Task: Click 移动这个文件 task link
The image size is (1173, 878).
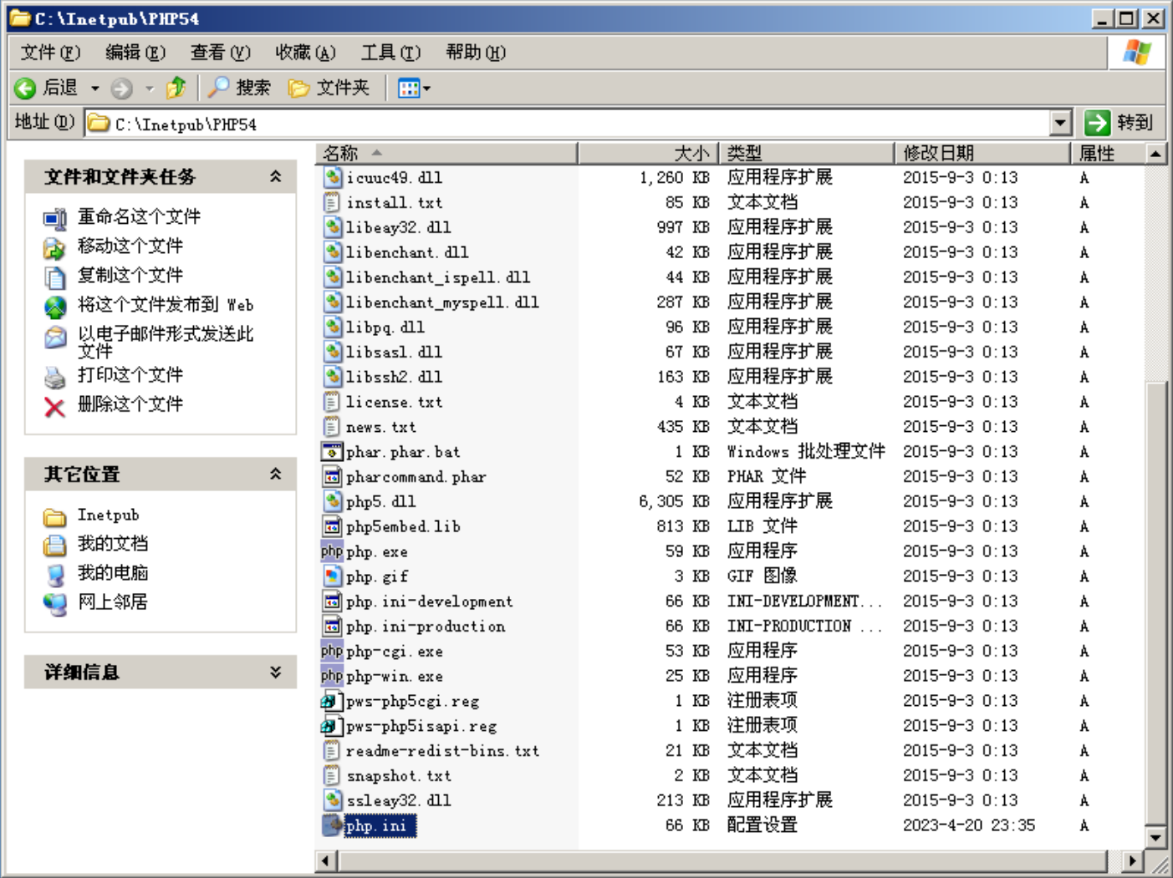Action: click(130, 246)
